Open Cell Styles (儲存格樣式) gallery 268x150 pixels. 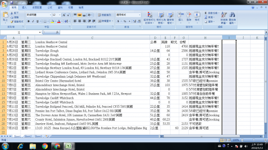point(170,18)
